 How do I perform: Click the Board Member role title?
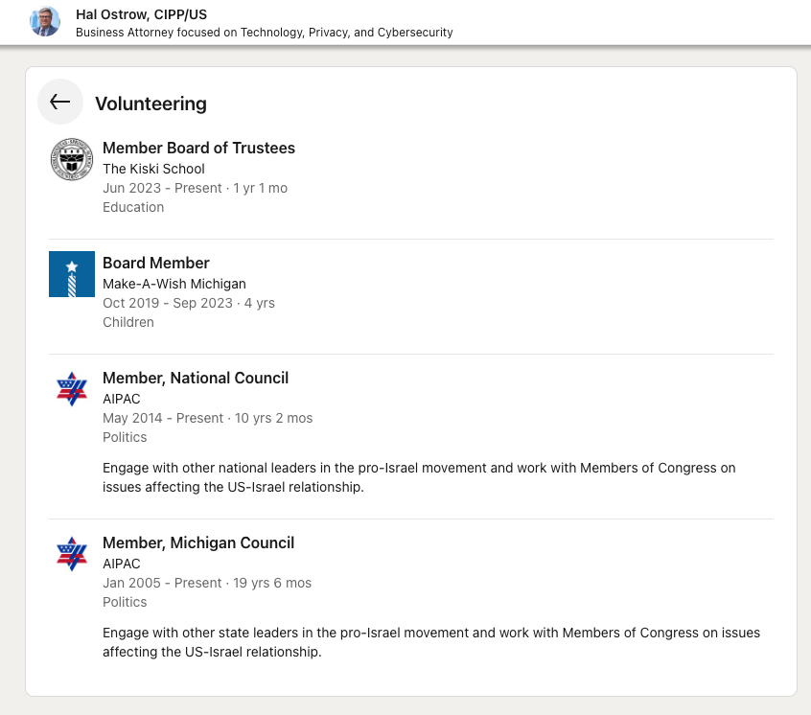tap(155, 263)
